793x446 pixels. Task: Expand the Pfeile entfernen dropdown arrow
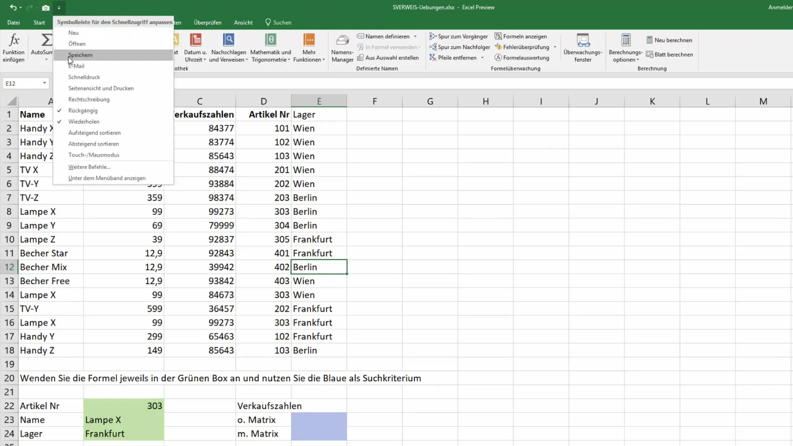click(x=482, y=58)
